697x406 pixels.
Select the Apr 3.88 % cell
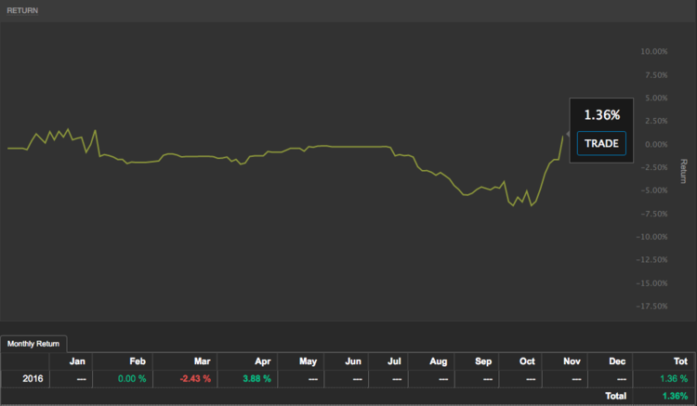[247, 379]
